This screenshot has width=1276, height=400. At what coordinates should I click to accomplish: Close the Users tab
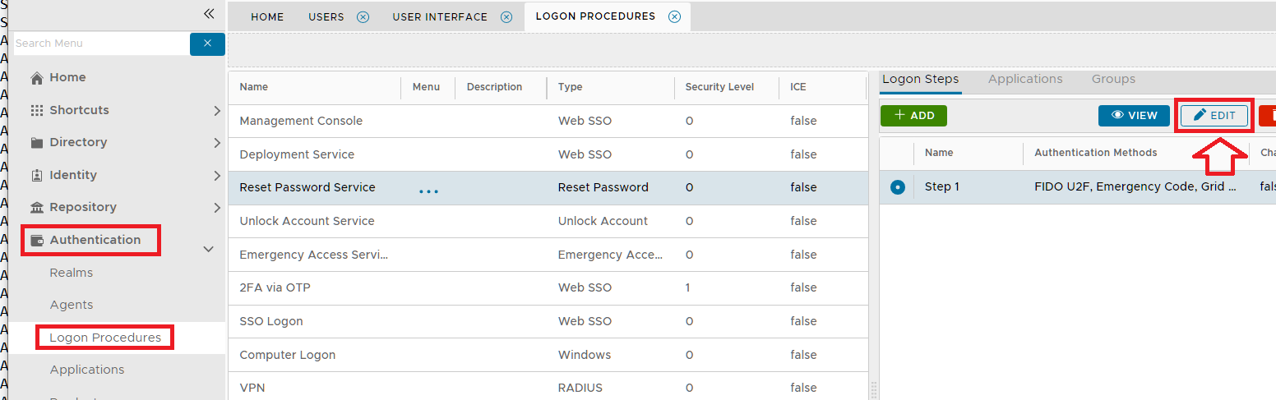[x=363, y=17]
